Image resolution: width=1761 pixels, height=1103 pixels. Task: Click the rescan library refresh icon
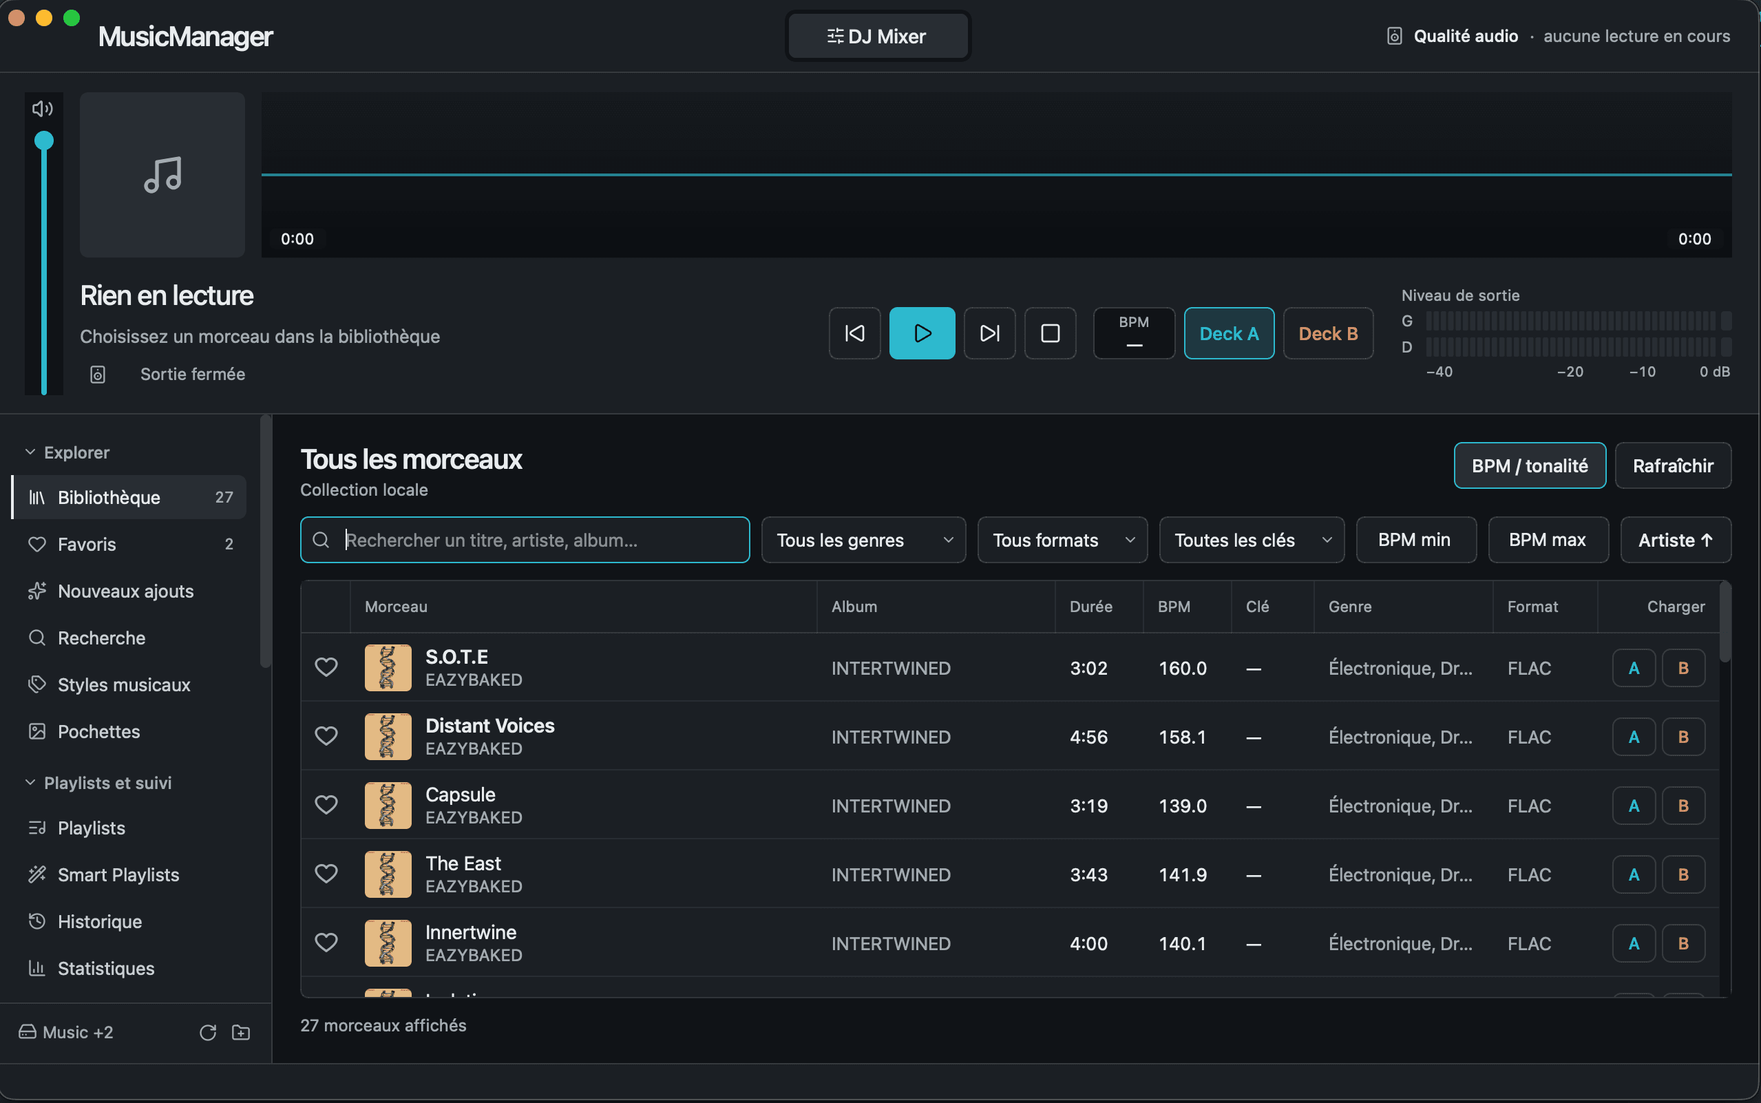point(208,1032)
